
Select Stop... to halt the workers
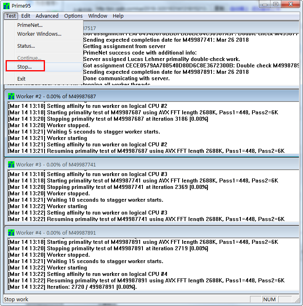pyautogui.click(x=24, y=67)
